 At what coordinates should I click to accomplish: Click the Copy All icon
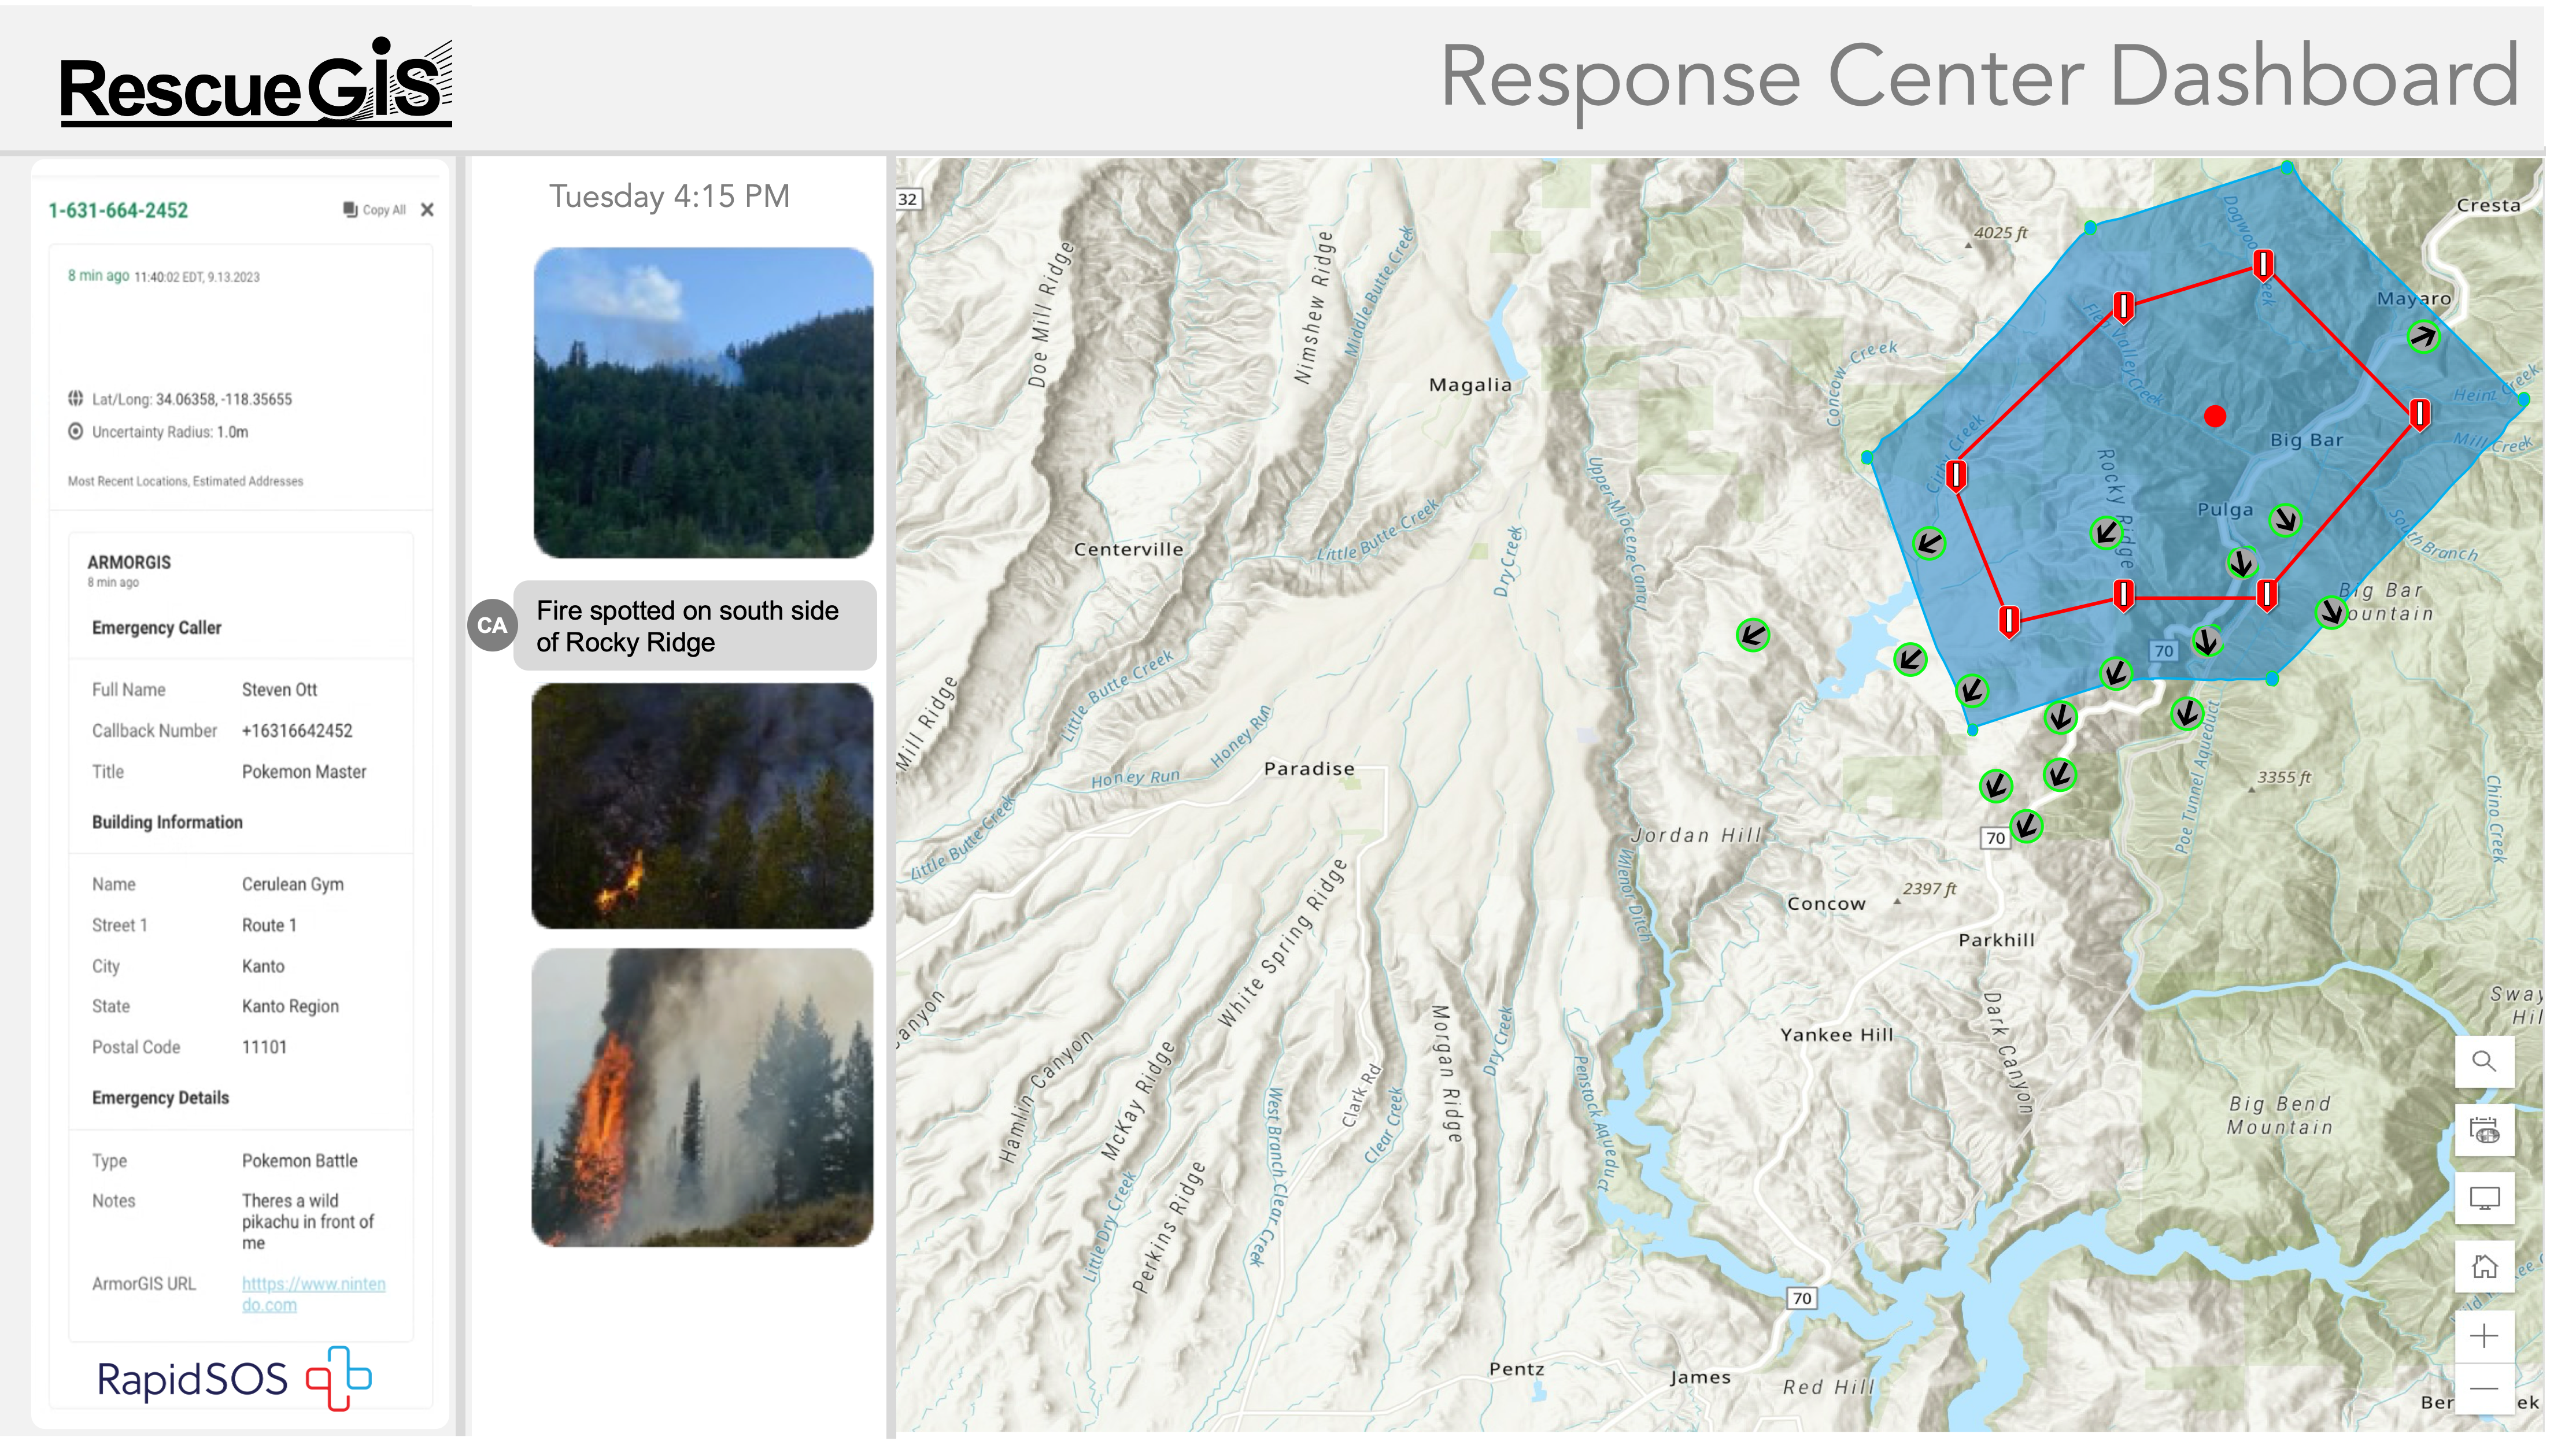(x=350, y=209)
